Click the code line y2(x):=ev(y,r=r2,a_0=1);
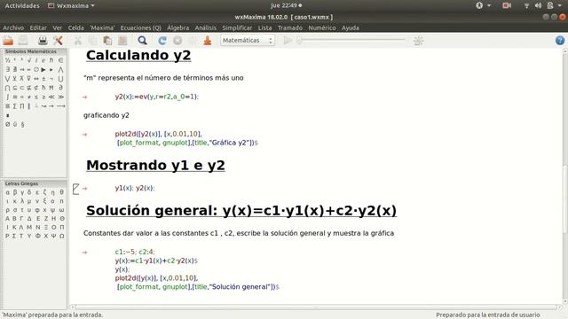 click(157, 97)
